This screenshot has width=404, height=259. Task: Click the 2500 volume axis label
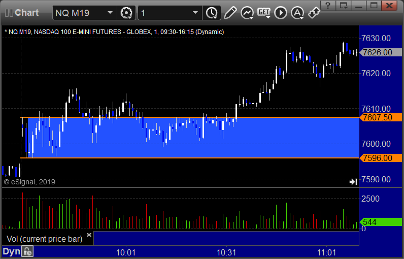pos(370,199)
